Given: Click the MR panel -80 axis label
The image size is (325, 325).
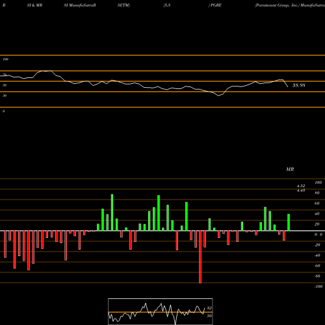Looking at the screenshot, I should pyautogui.click(x=317, y=276).
